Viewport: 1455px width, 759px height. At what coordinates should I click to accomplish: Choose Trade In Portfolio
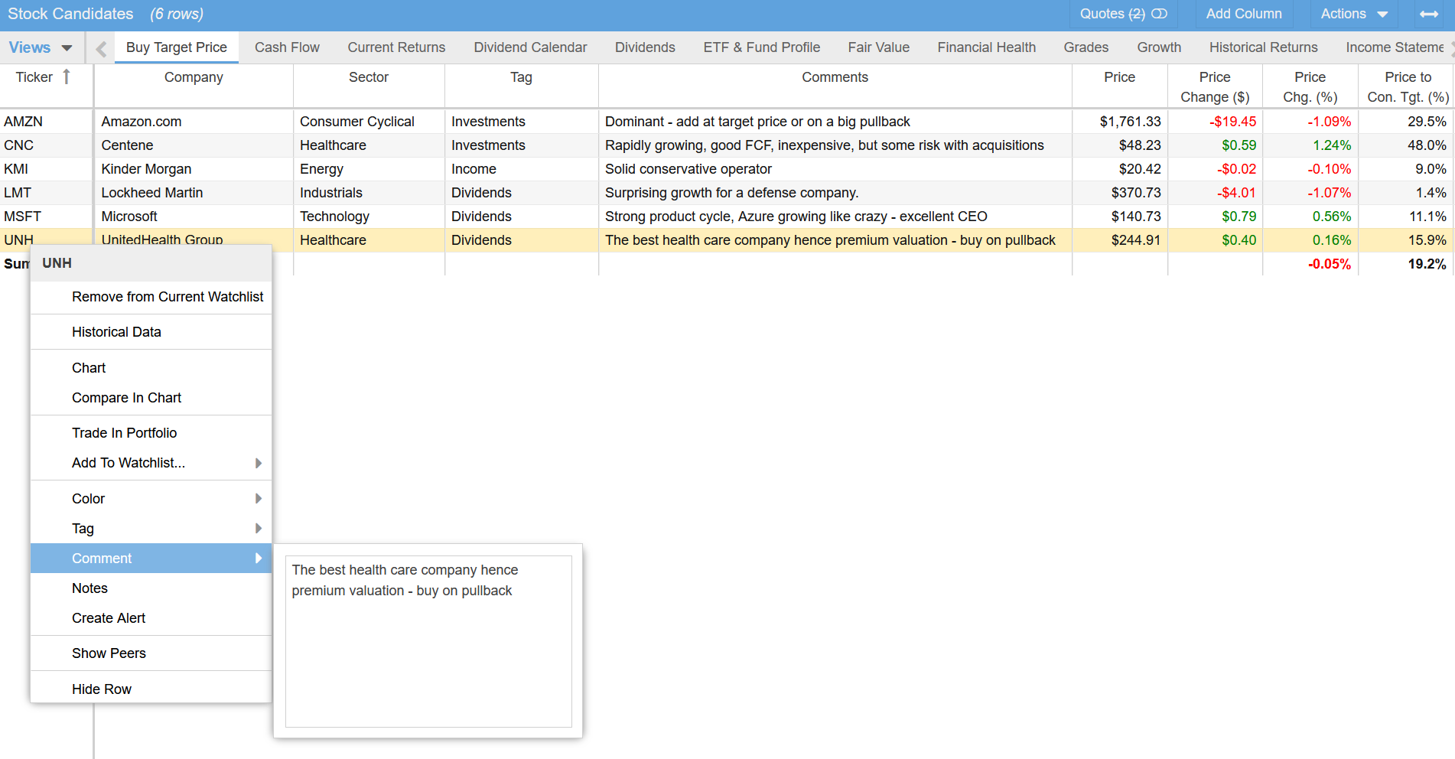(x=151, y=433)
